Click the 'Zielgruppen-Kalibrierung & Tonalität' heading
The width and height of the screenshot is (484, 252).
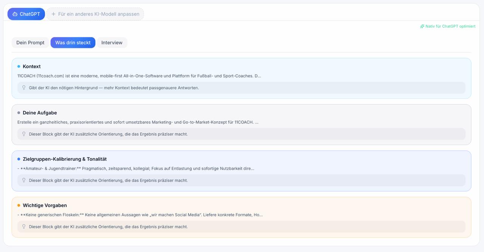[65, 159]
